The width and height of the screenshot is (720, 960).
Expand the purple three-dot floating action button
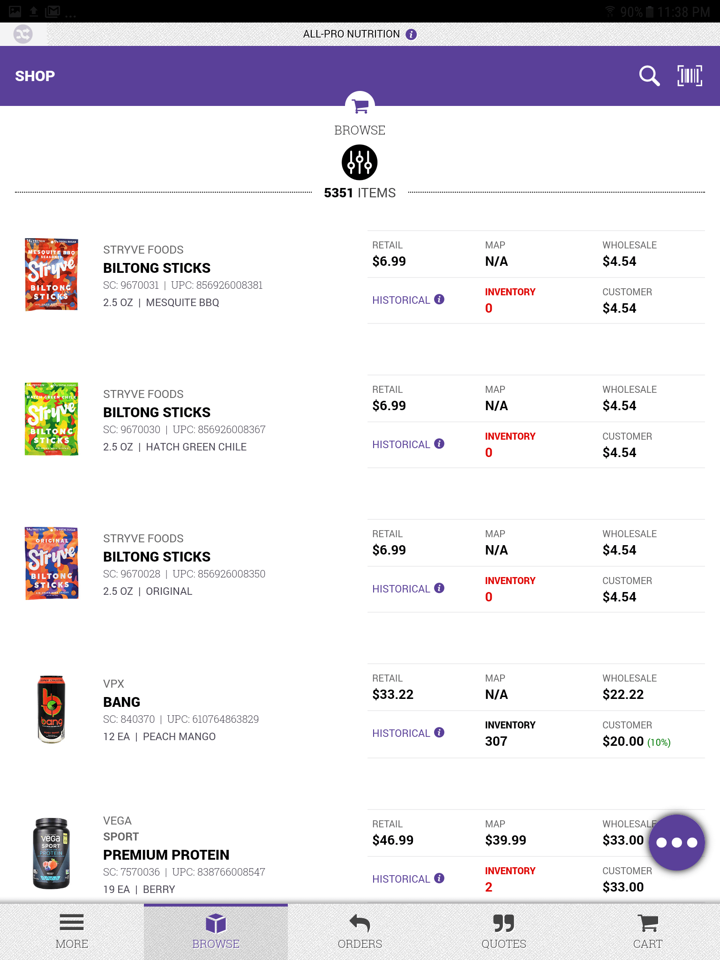[x=676, y=841]
